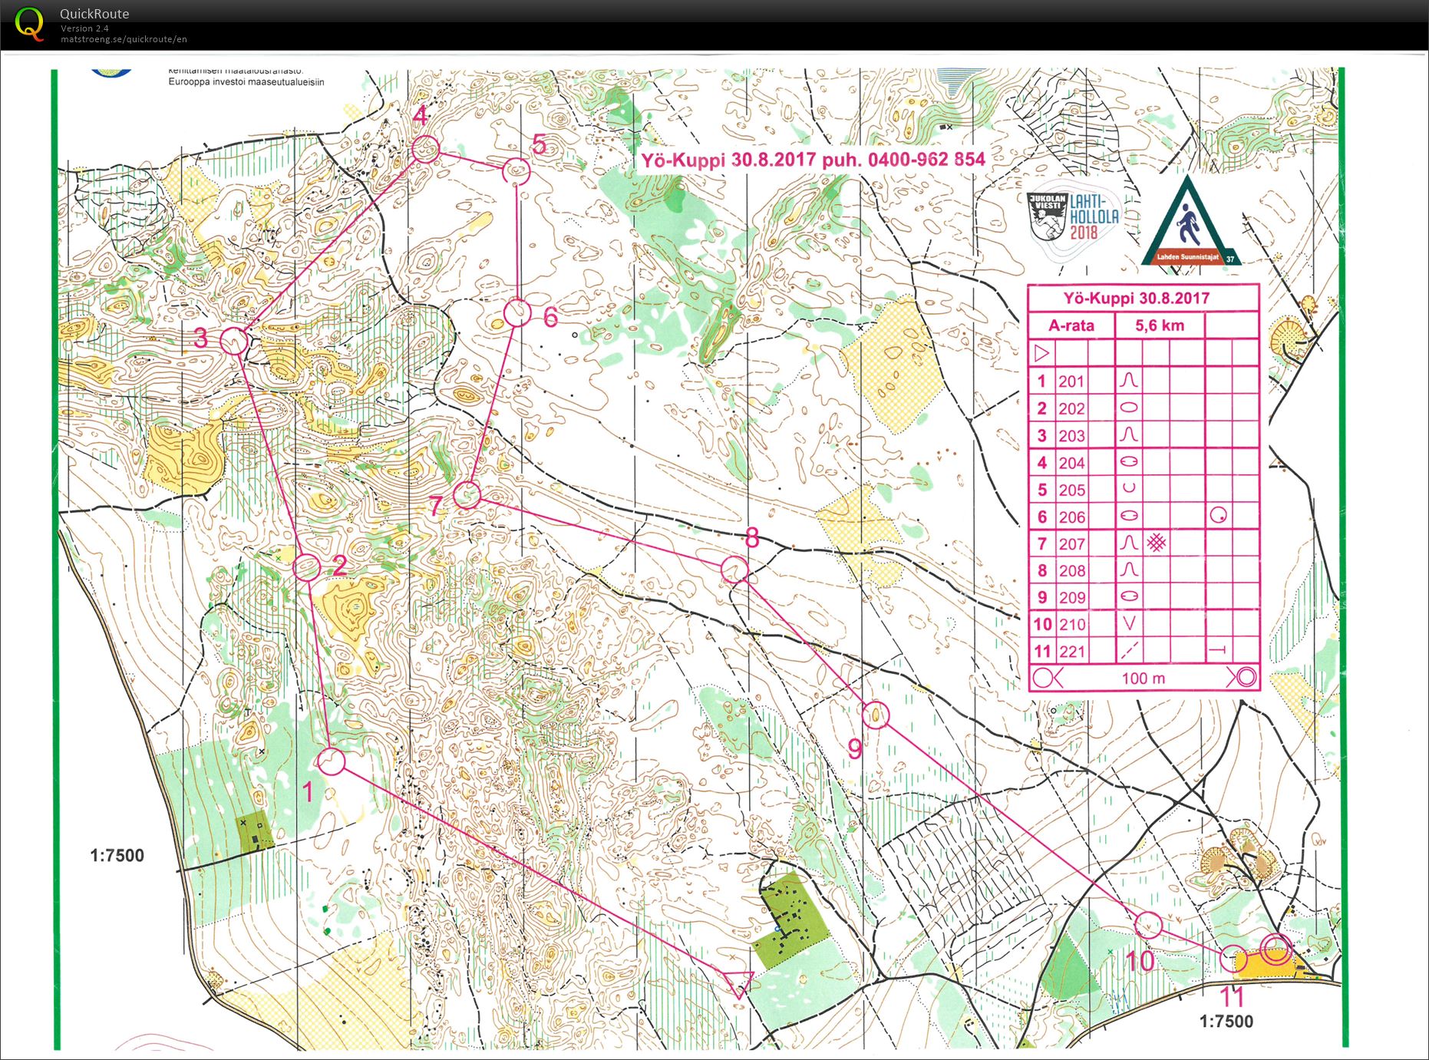This screenshot has height=1060, width=1429.
Task: Click code 205 in the description table
Action: pos(1071,490)
